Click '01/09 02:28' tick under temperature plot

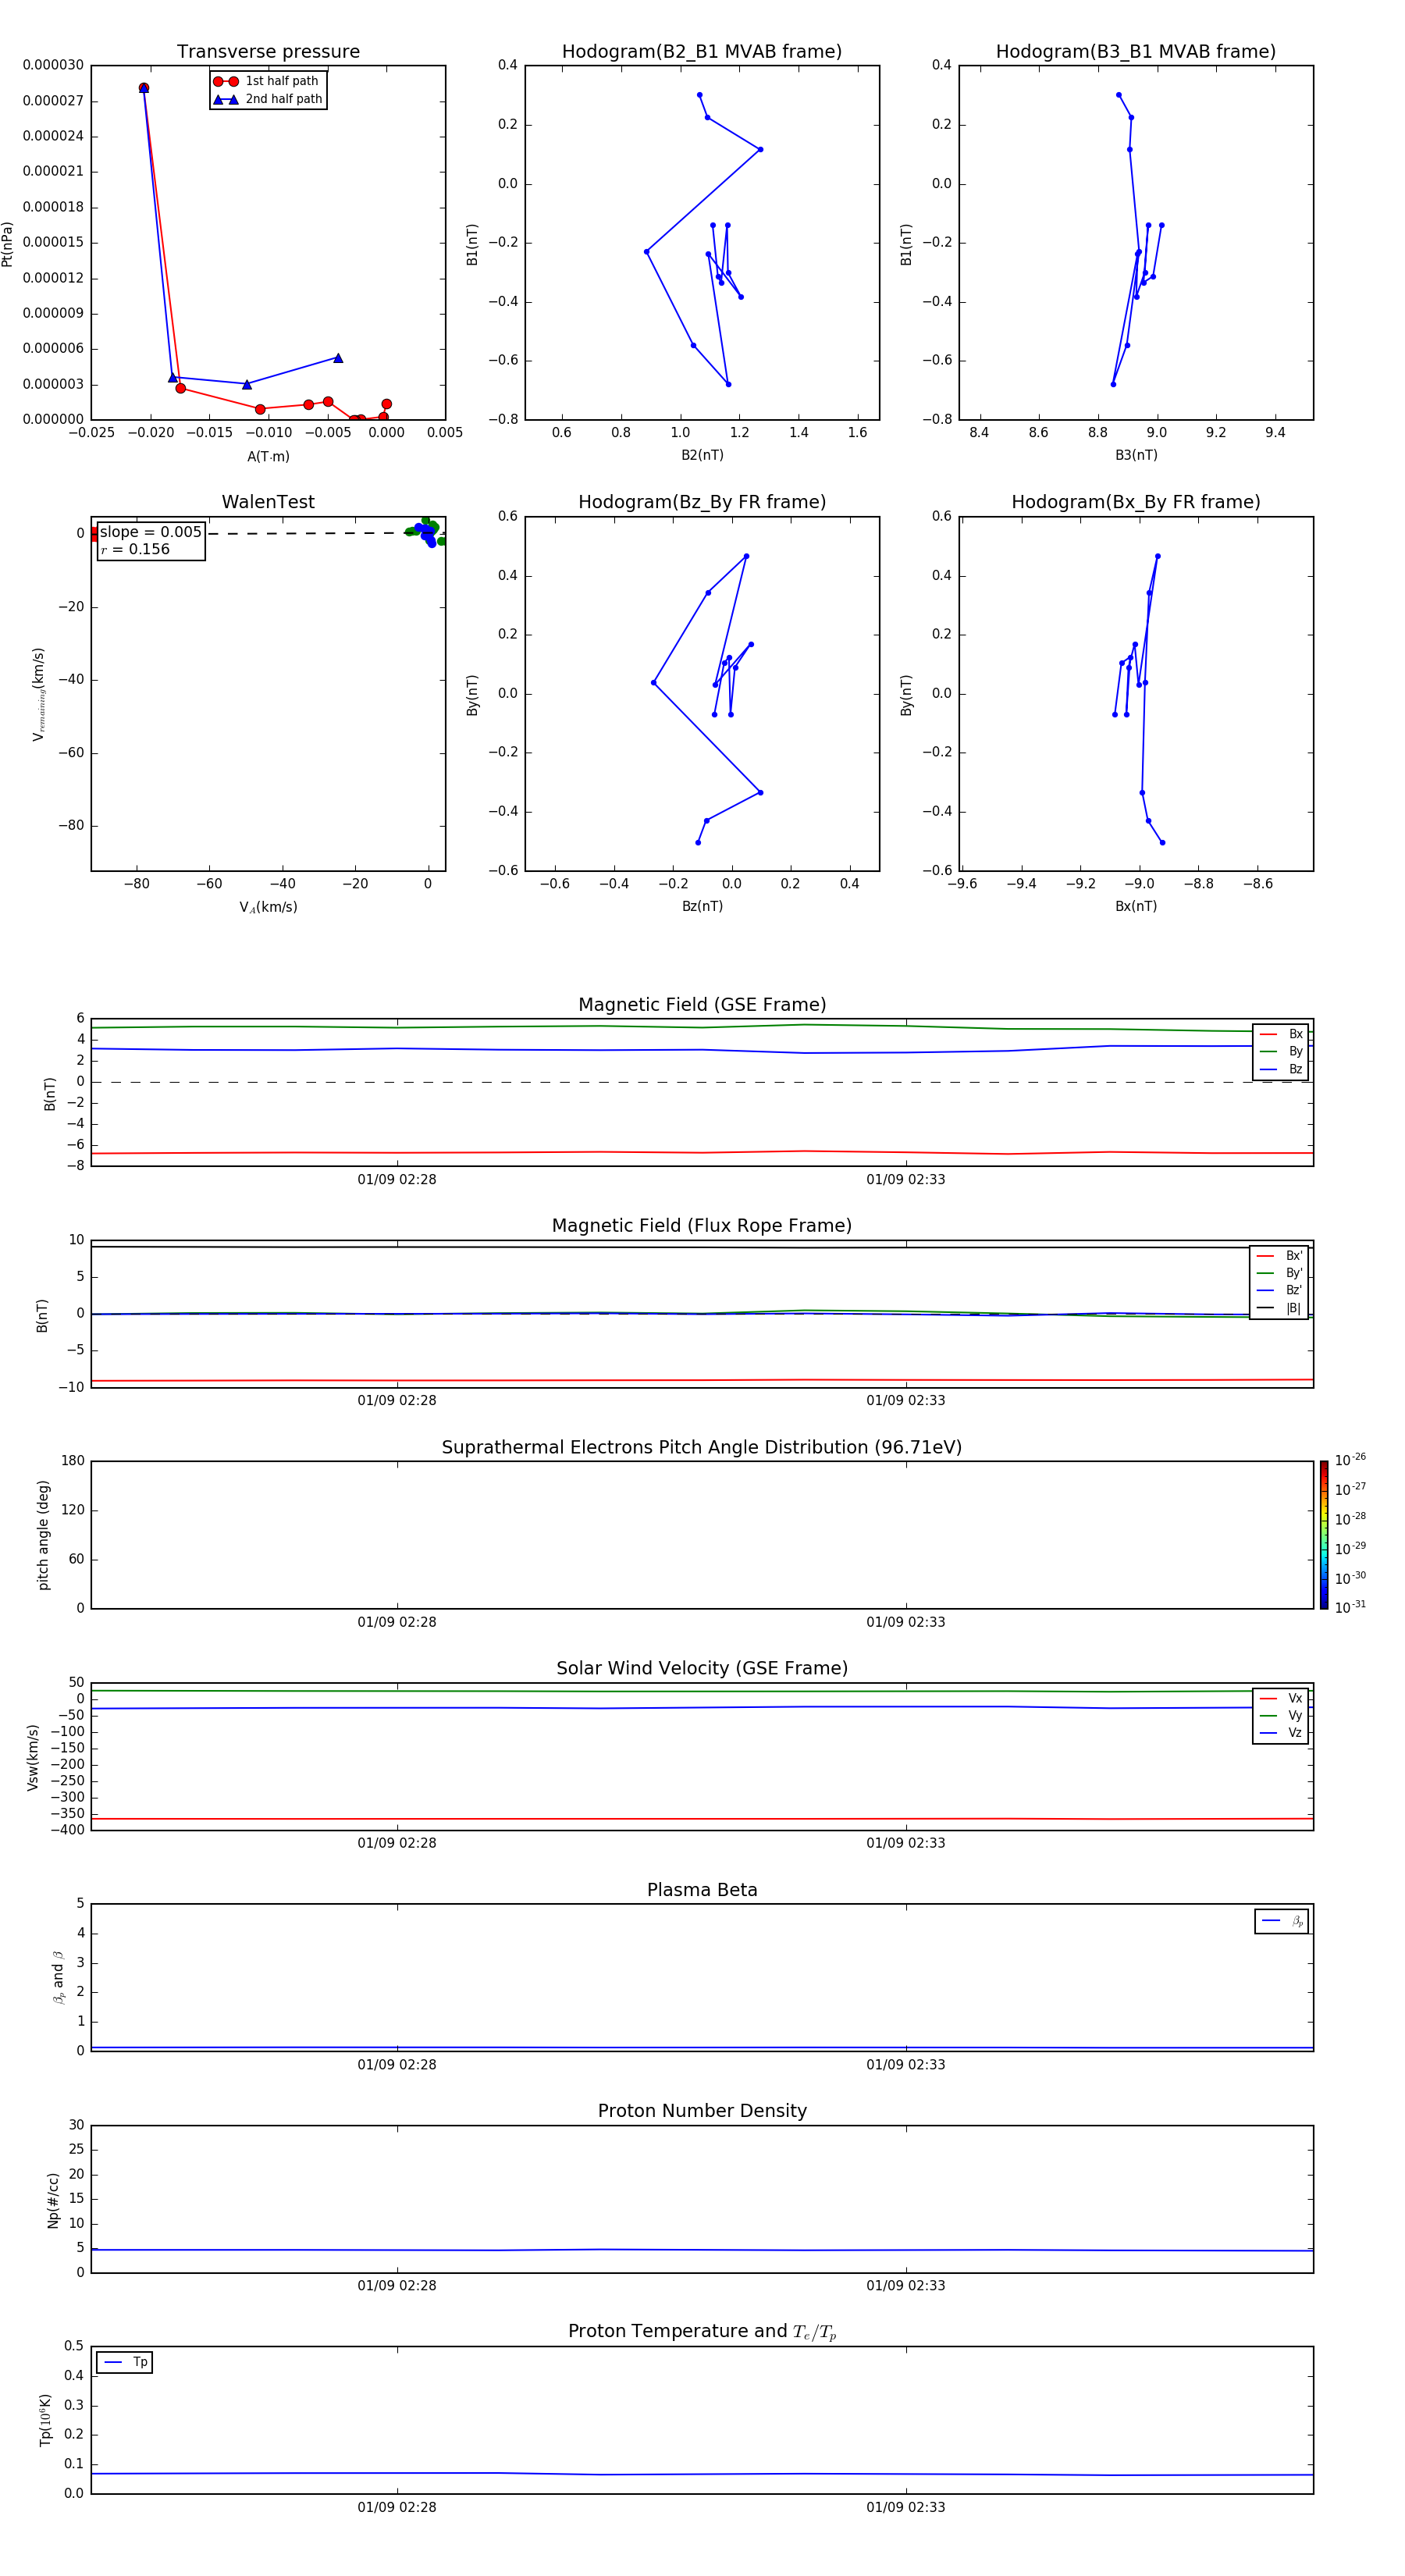tap(397, 2507)
